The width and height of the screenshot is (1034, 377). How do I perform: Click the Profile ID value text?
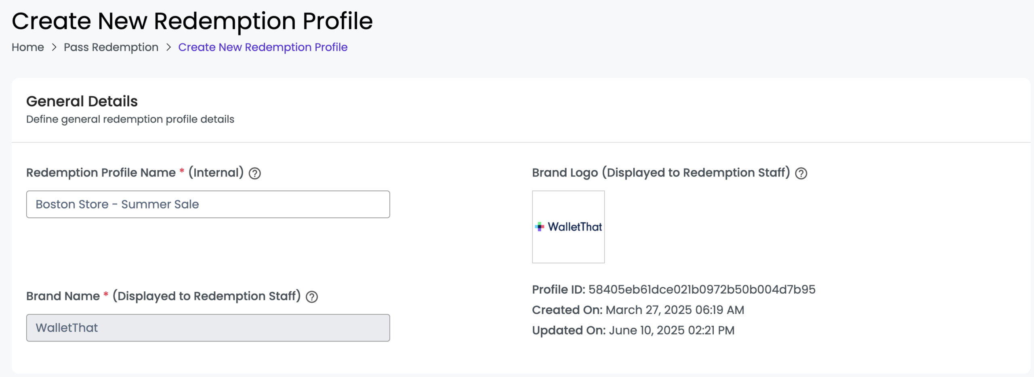[x=702, y=289]
